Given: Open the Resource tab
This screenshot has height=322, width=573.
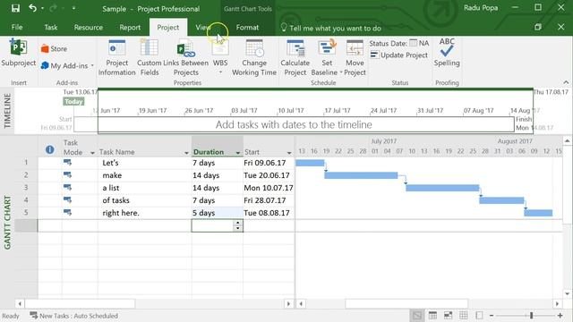Looking at the screenshot, I should coord(89,28).
